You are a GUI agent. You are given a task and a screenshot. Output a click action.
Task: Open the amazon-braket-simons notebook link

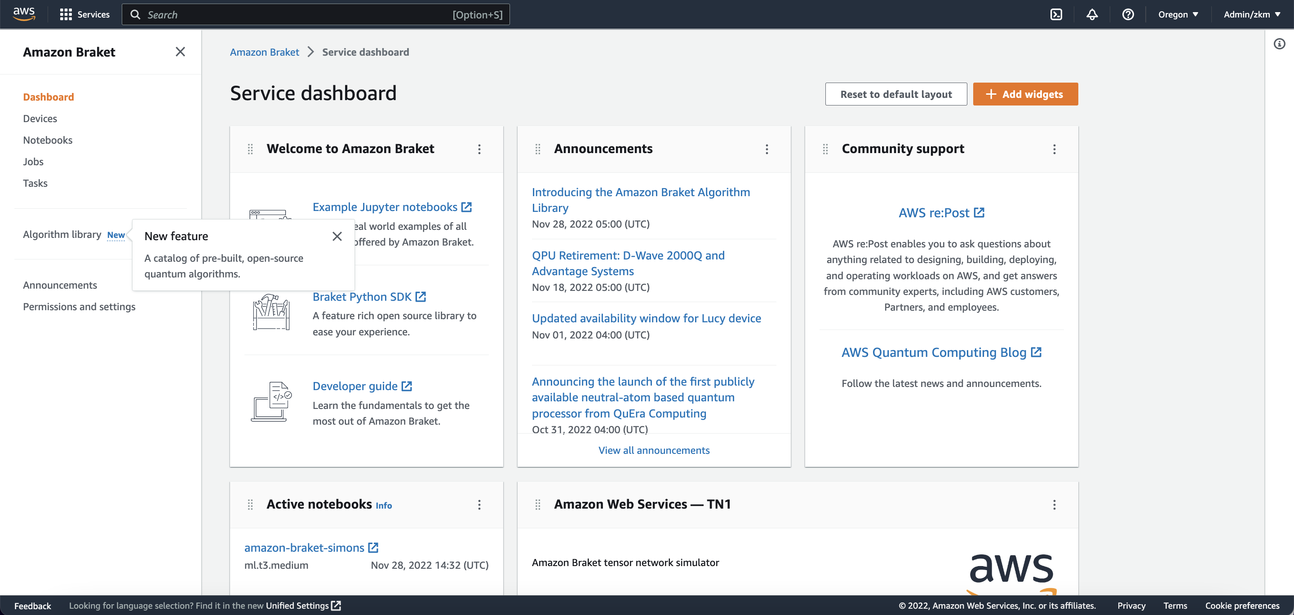point(305,548)
